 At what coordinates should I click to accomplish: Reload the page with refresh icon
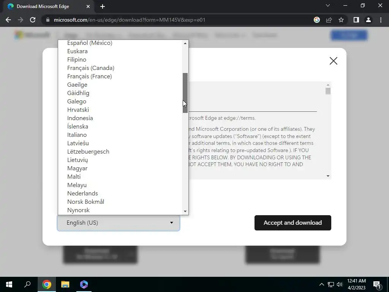[33, 20]
